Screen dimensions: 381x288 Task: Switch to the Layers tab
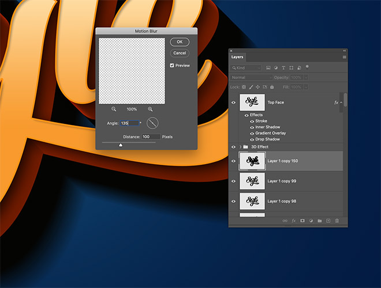point(237,57)
